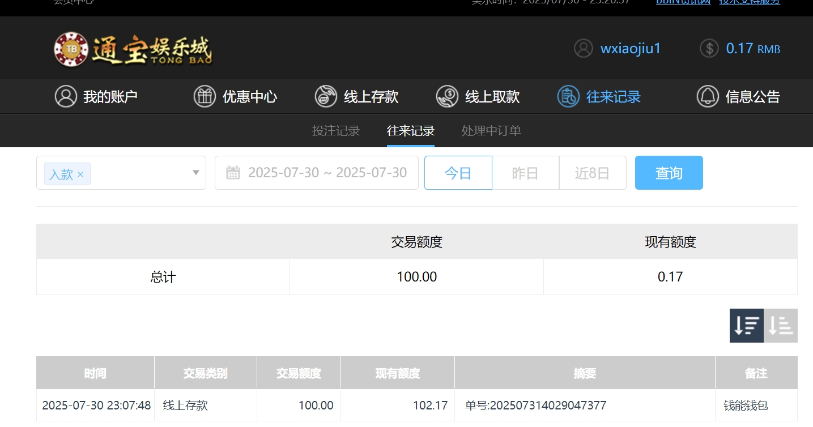Click the calendar icon in date field
813x427 pixels.
coord(233,173)
